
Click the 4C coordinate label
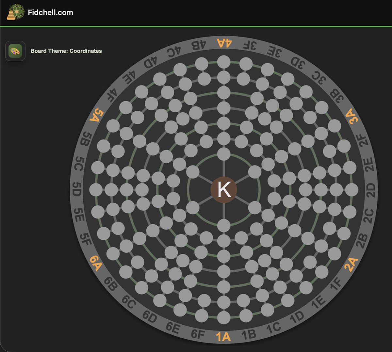(x=173, y=51)
